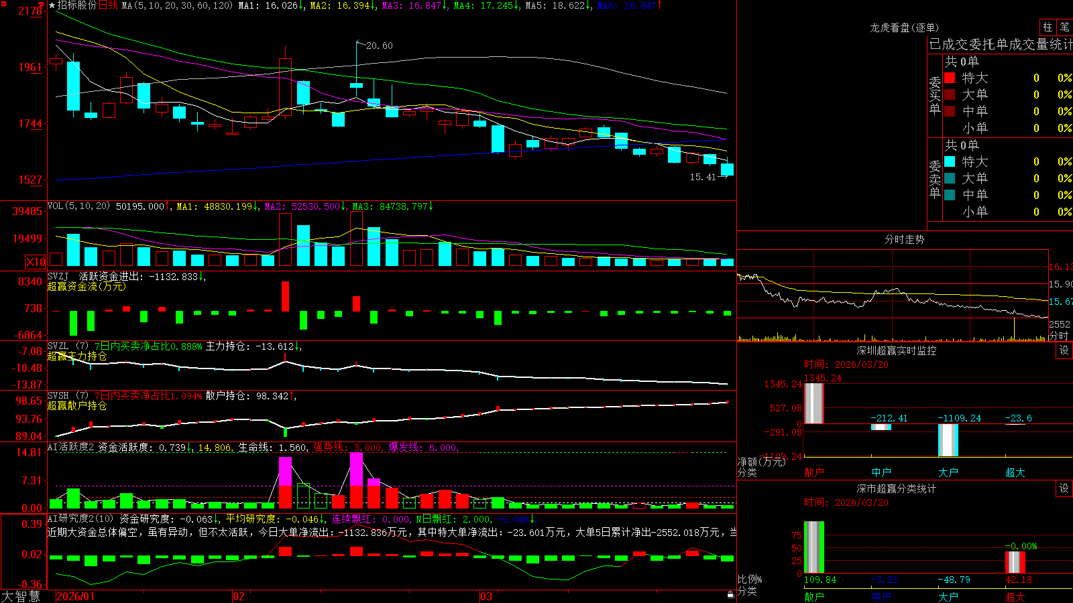
Task: Click the red X10 volume scale icon
Action: 36,262
